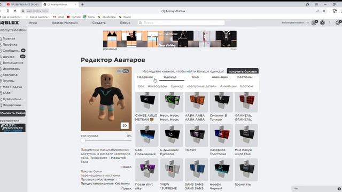The height and width of the screenshot is (192, 342).
Task: Click the site lock icon next to the URL
Action: coord(22,11)
